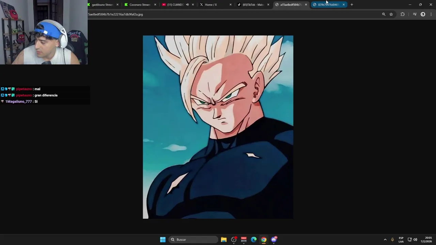Screen dimensions: 436x245
Task: Bookmark this page with the star icon
Action: [x=391, y=14]
